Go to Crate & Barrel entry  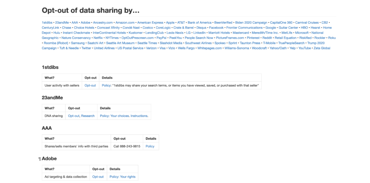[183, 27]
